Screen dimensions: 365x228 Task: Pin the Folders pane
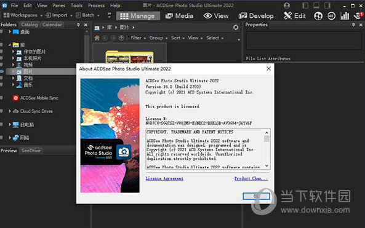[78, 25]
